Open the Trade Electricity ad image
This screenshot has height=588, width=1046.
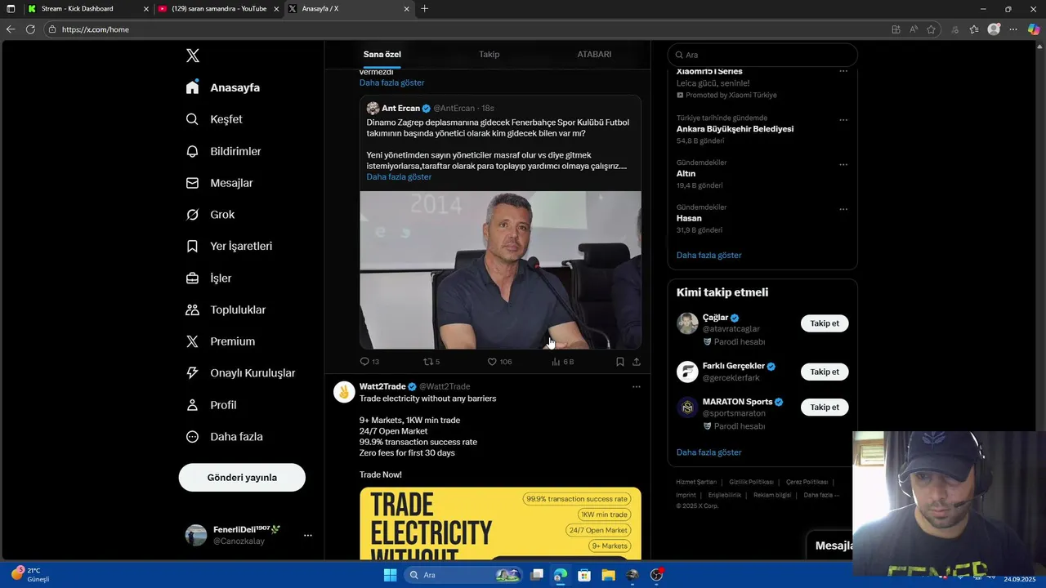(500, 523)
